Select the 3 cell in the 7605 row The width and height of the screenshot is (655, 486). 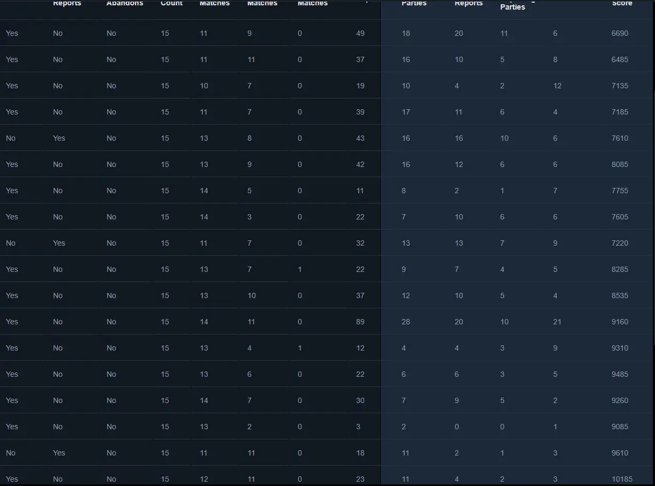pos(250,217)
